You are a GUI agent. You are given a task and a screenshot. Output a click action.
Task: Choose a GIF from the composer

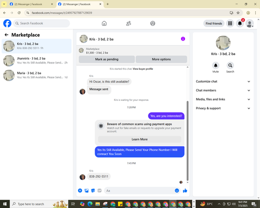pyautogui.click(x=99, y=190)
